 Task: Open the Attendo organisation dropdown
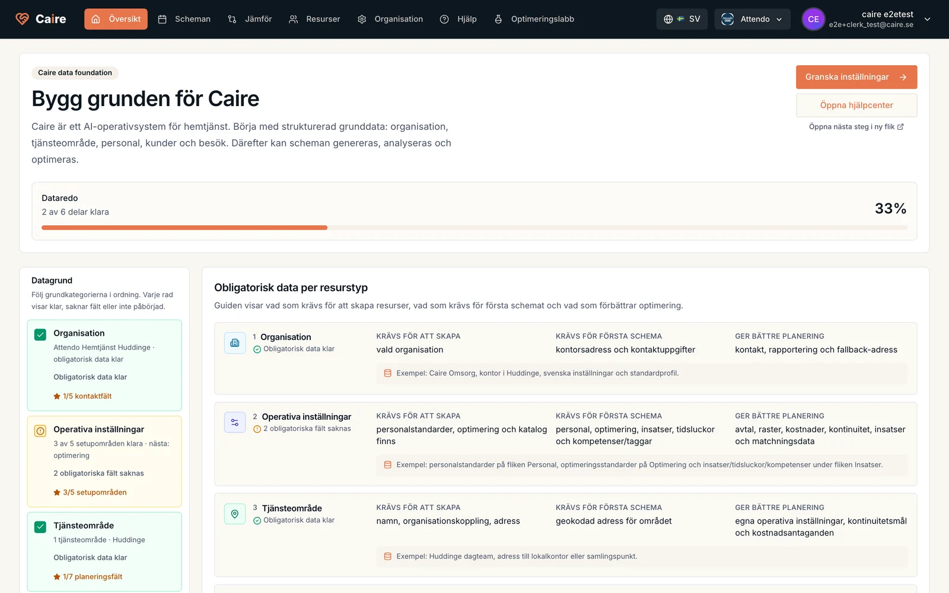tap(752, 19)
